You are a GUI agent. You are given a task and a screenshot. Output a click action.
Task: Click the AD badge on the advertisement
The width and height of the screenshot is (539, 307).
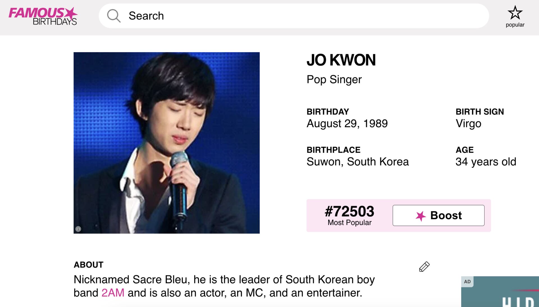coord(467,281)
